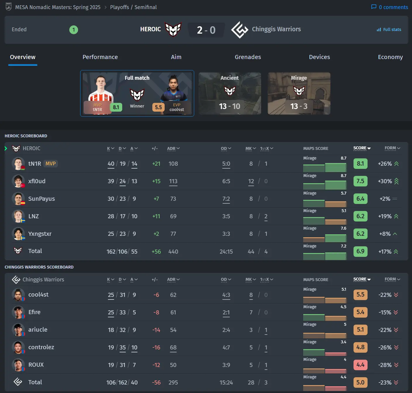412x393 pixels.
Task: Click cool4st's player avatar
Action: 18,295
